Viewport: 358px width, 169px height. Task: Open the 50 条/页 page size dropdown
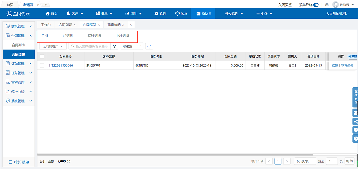coord(305,161)
